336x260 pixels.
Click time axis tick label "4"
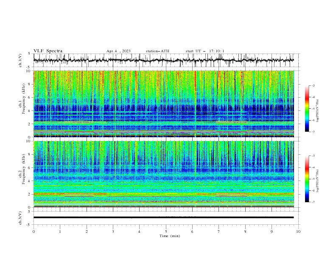tap(139, 232)
